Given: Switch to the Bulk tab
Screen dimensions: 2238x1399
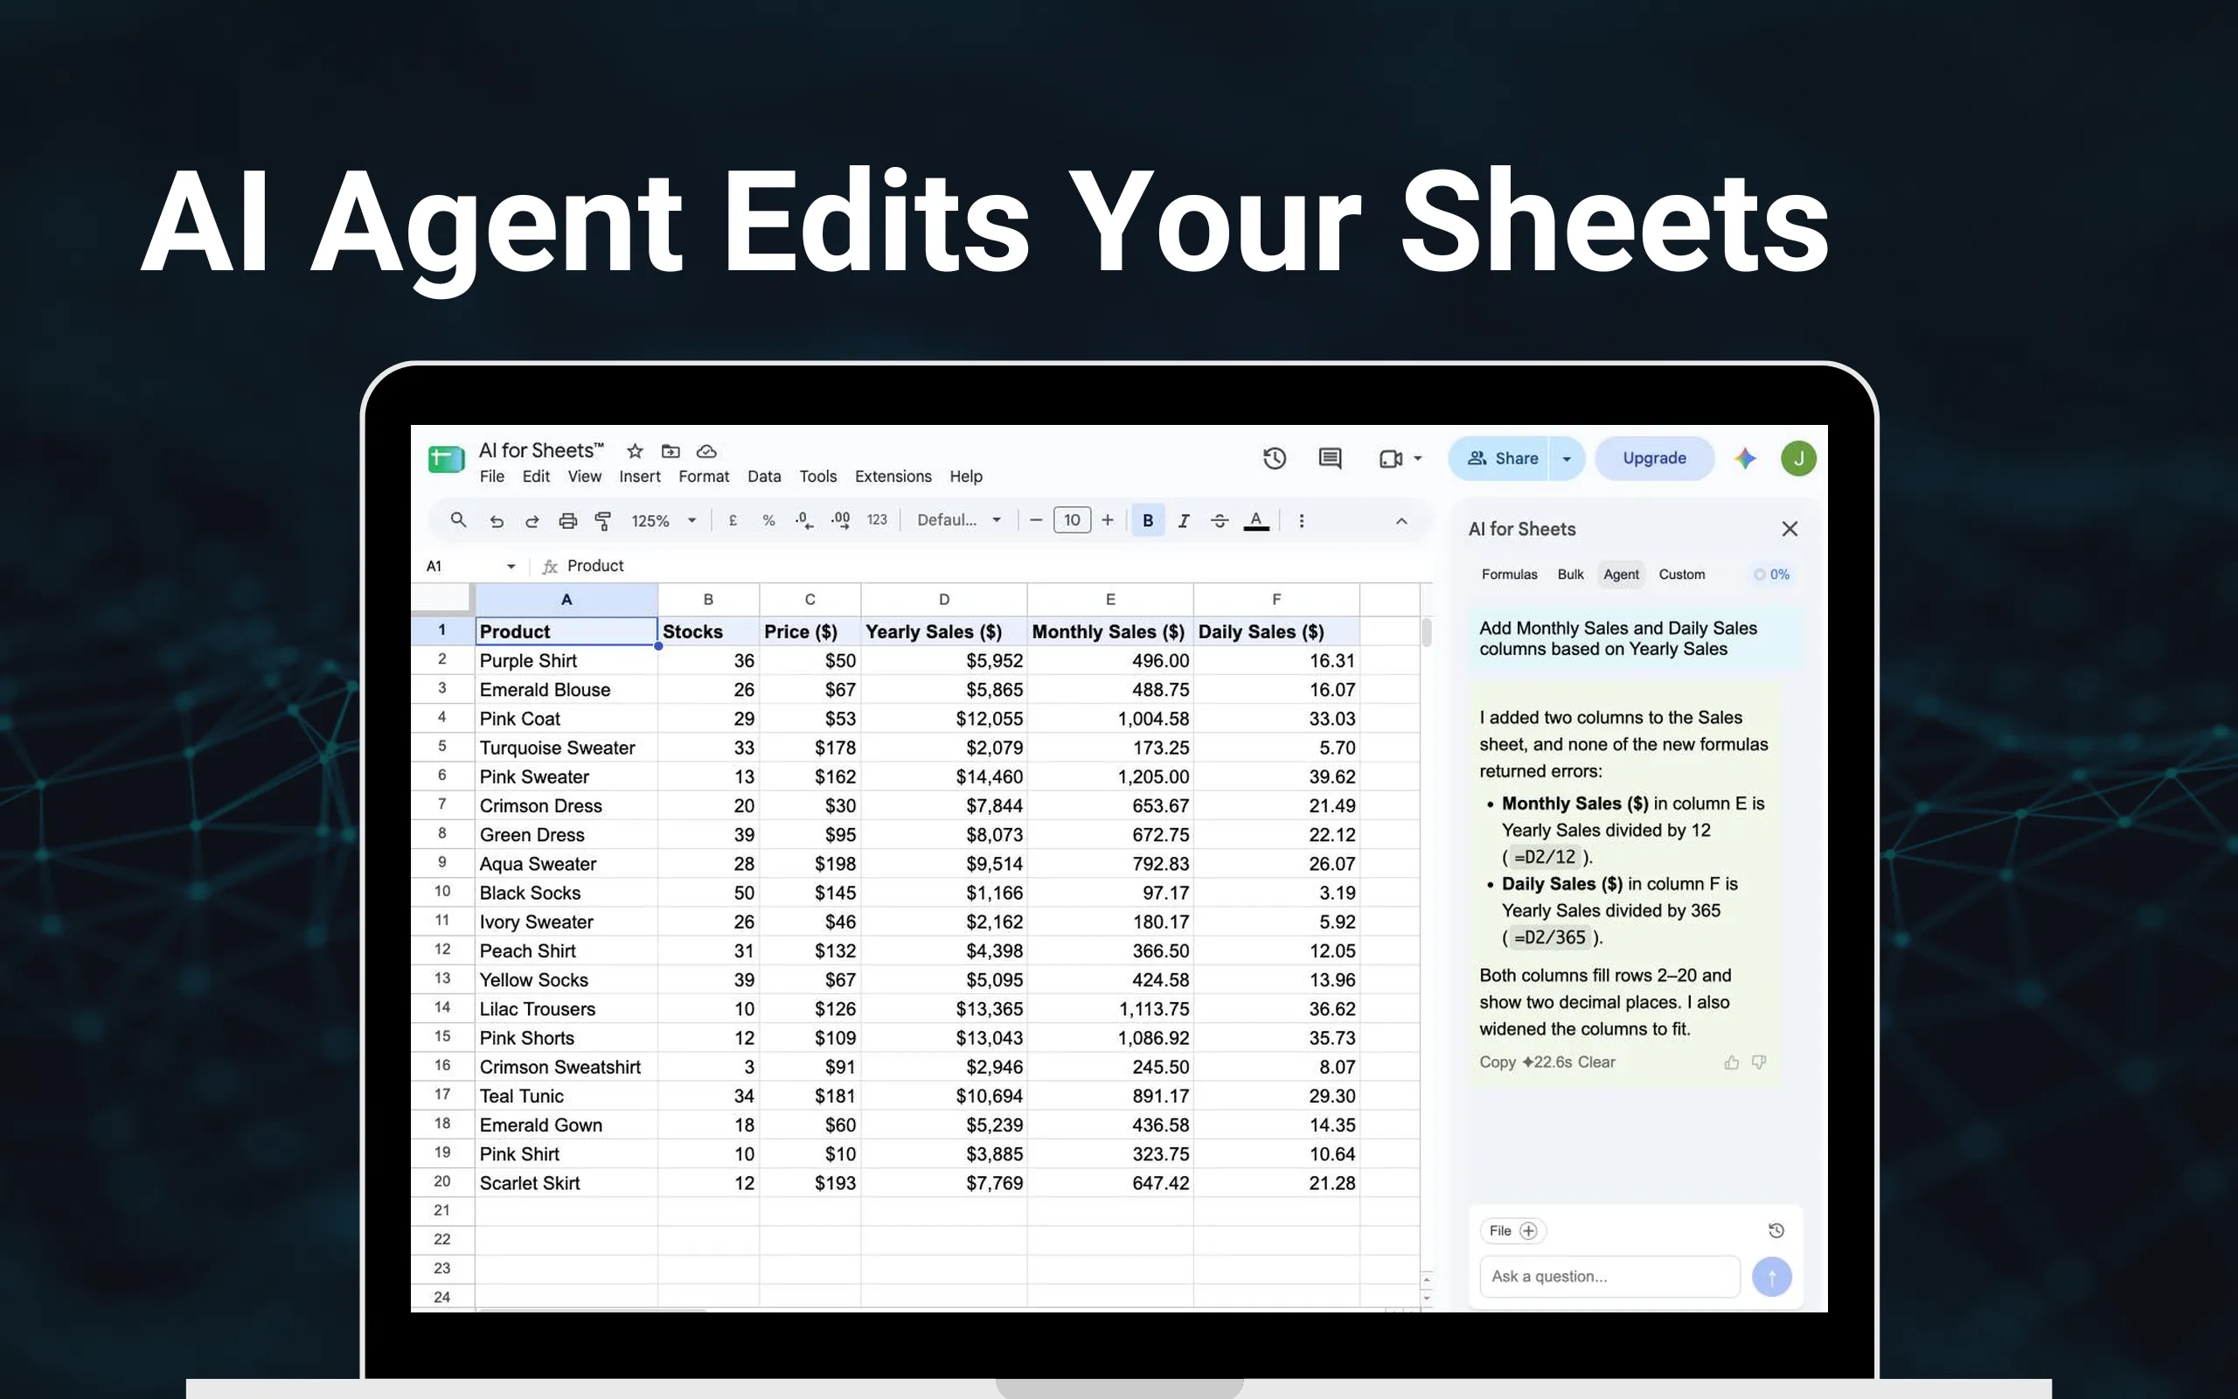Looking at the screenshot, I should click(x=1569, y=574).
